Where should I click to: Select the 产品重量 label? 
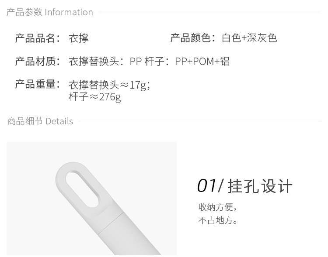point(37,84)
